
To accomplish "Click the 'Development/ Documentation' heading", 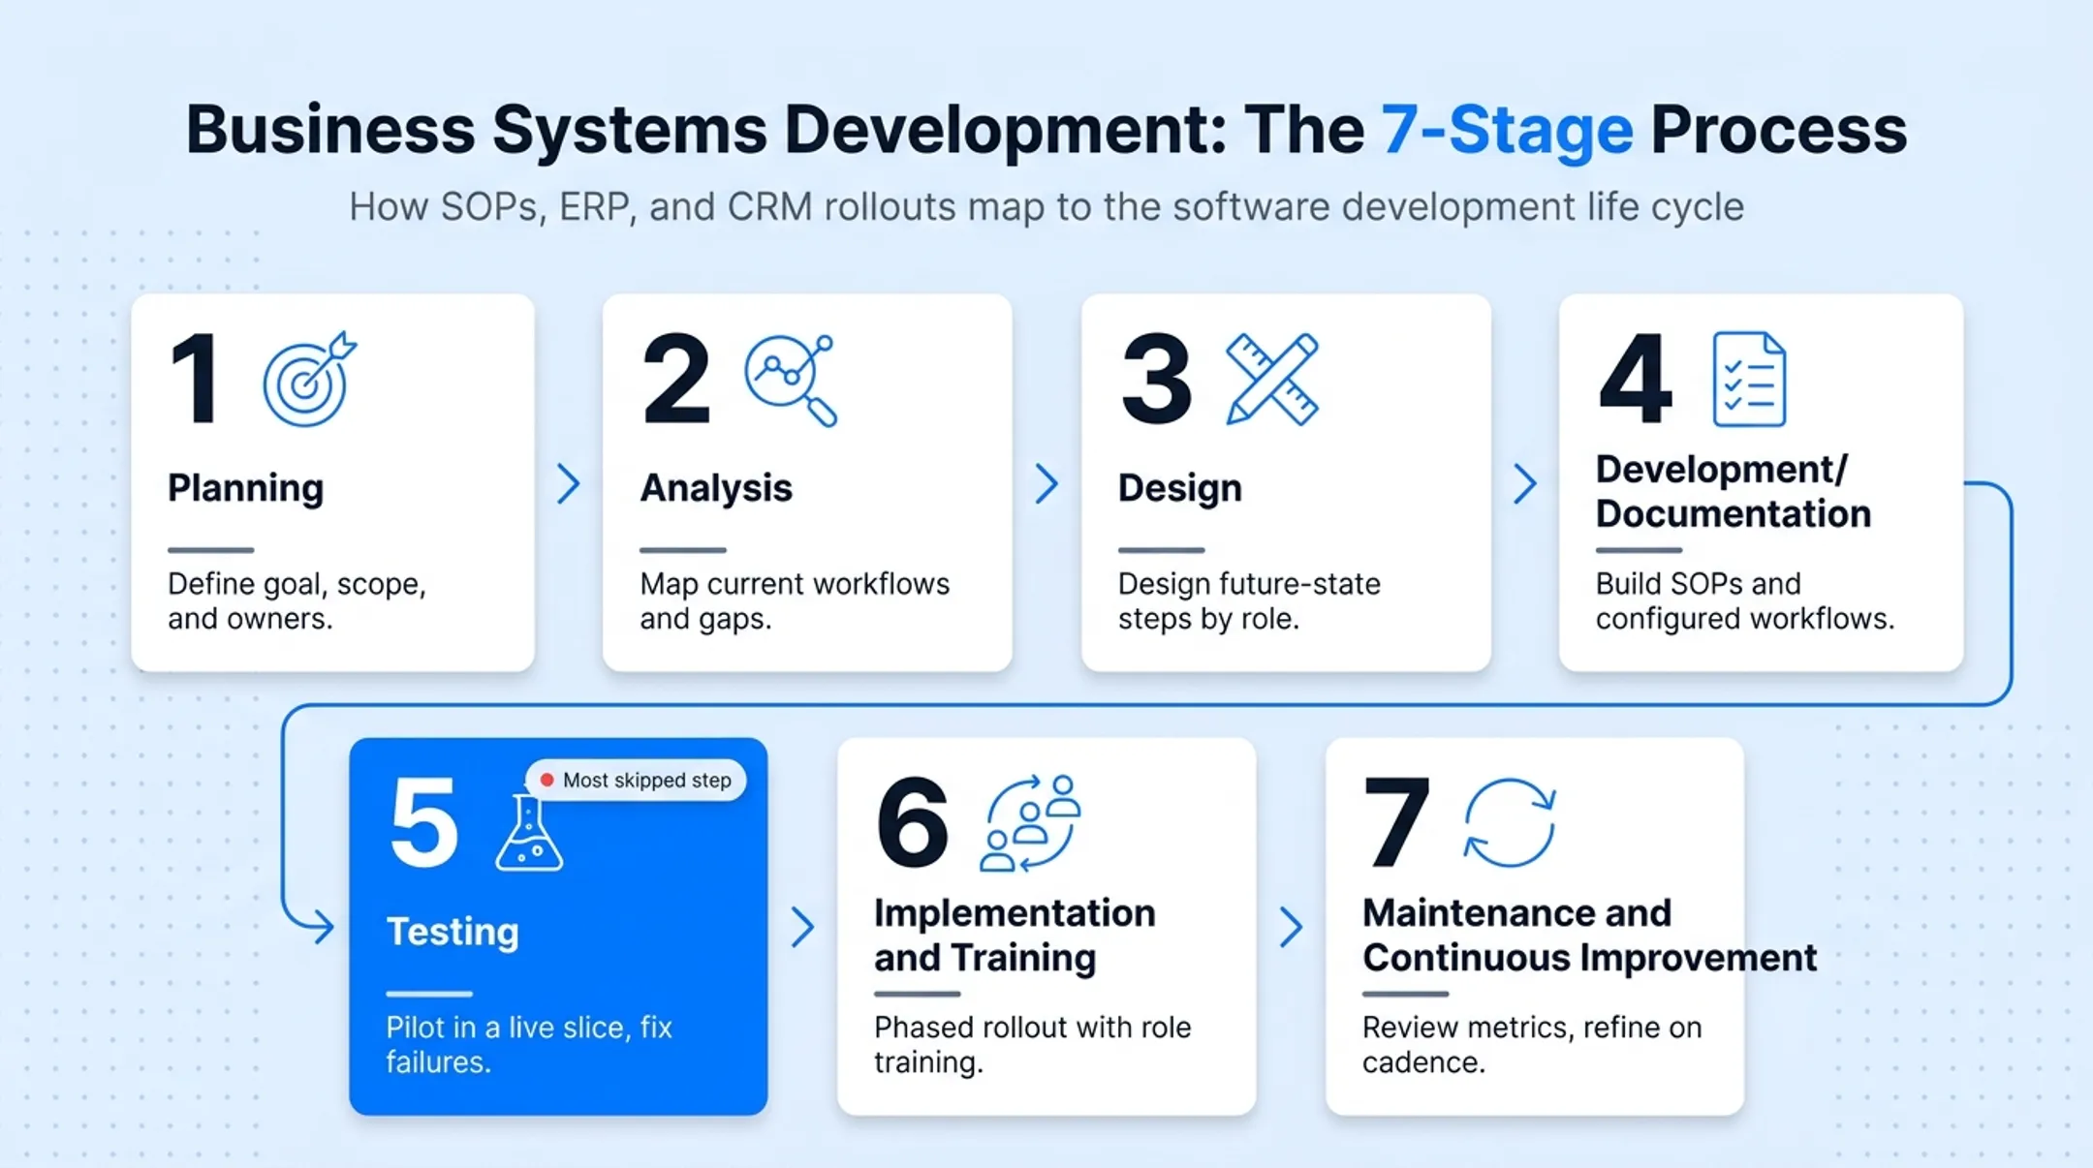I will click(x=1733, y=492).
